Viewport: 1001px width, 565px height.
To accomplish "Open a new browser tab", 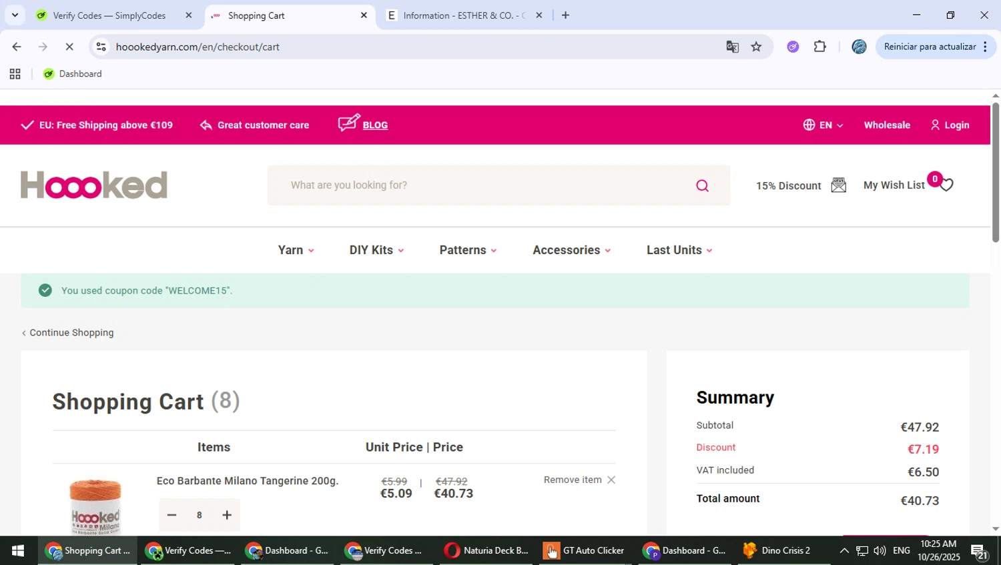I will [x=565, y=15].
